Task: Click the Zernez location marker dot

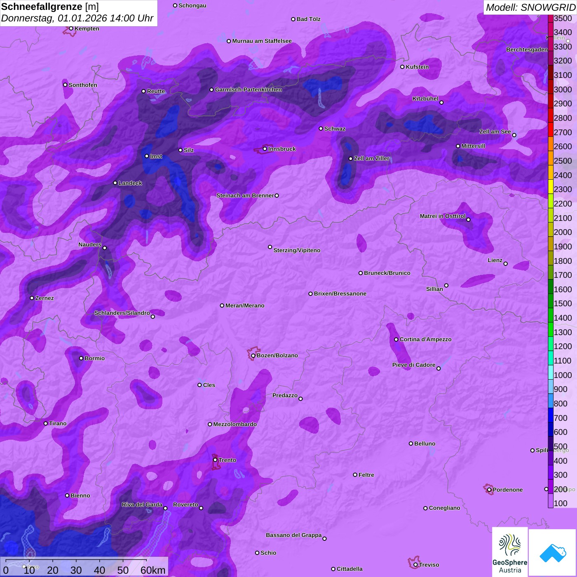Action: 32,298
